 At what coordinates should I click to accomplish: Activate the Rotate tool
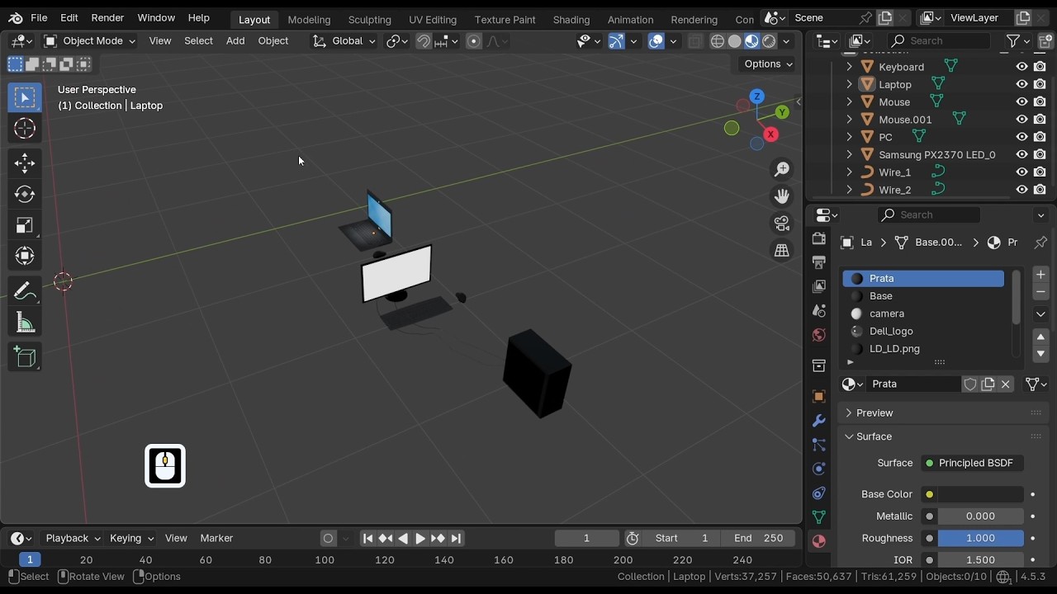point(25,194)
